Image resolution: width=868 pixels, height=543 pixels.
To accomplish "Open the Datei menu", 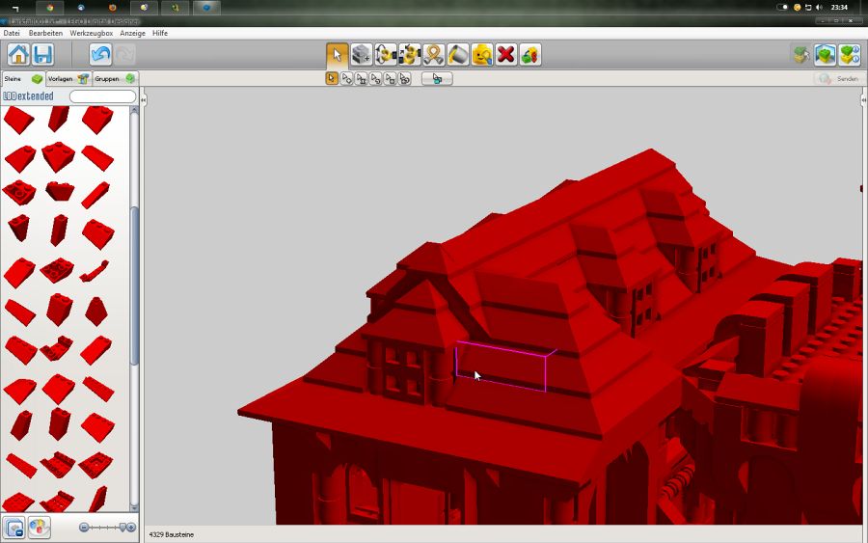I will click(12, 33).
